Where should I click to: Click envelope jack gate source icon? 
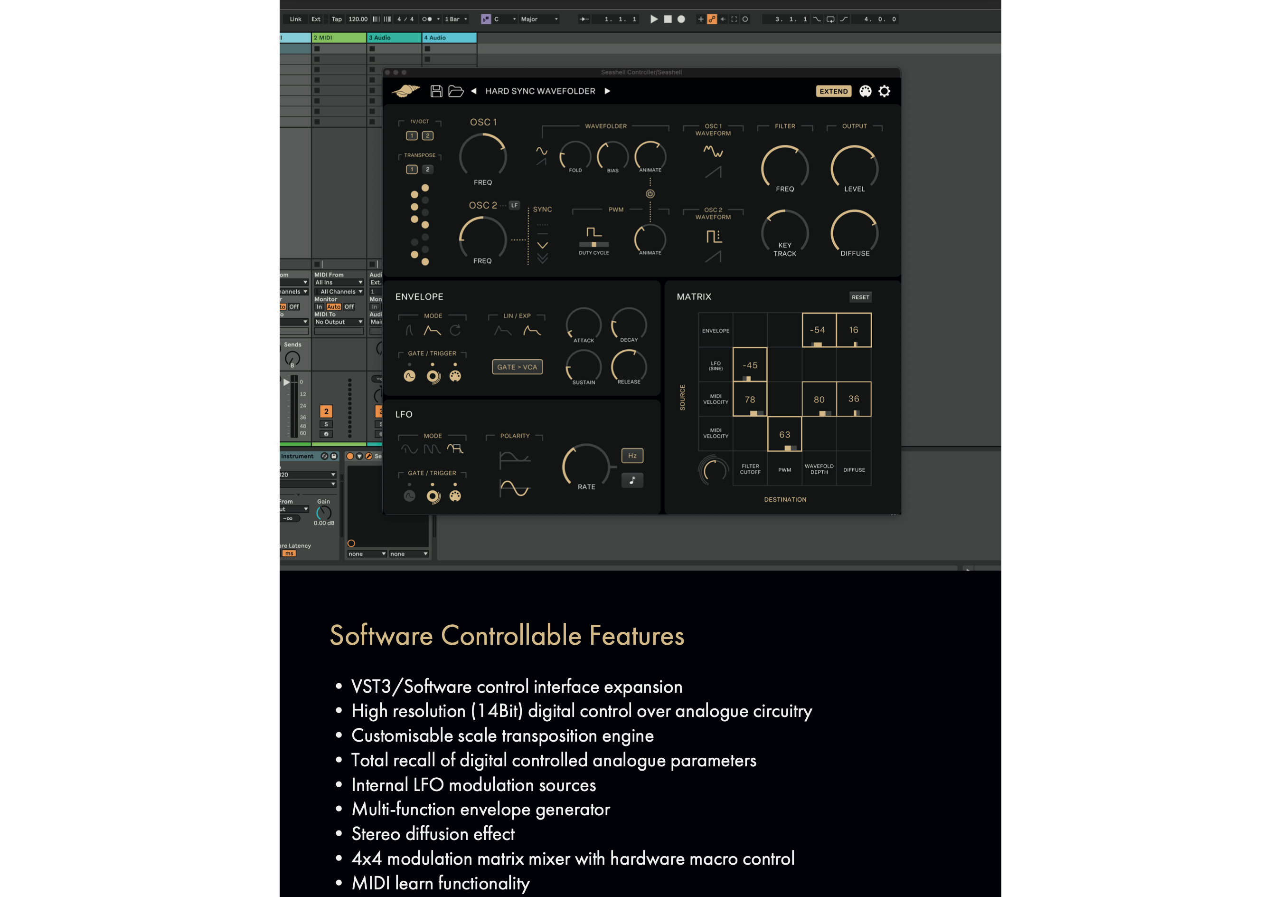(x=433, y=377)
